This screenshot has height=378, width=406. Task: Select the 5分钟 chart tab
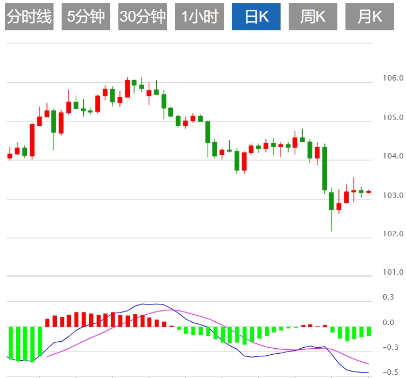(86, 17)
